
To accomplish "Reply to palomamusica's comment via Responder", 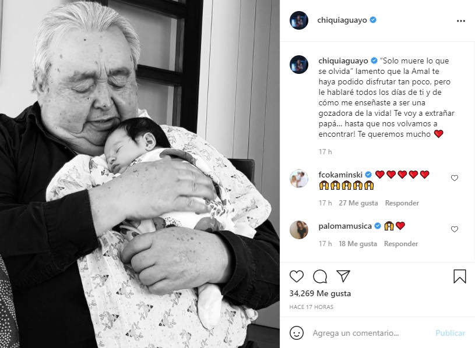I will pyautogui.click(x=401, y=244).
